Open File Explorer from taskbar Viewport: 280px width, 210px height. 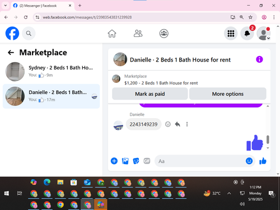click(x=60, y=182)
